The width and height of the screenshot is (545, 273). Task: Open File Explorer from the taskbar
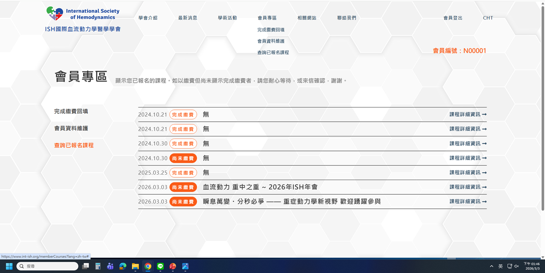[x=135, y=266]
